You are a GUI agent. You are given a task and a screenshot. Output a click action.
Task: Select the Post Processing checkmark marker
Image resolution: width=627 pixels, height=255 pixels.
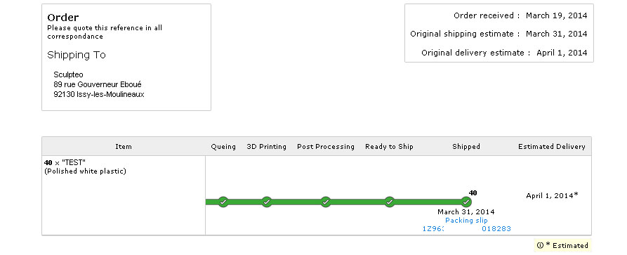[326, 202]
